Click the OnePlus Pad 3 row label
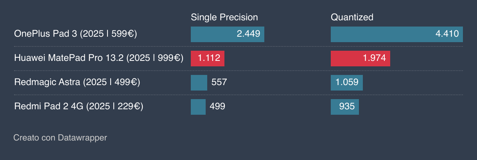 pos(75,34)
